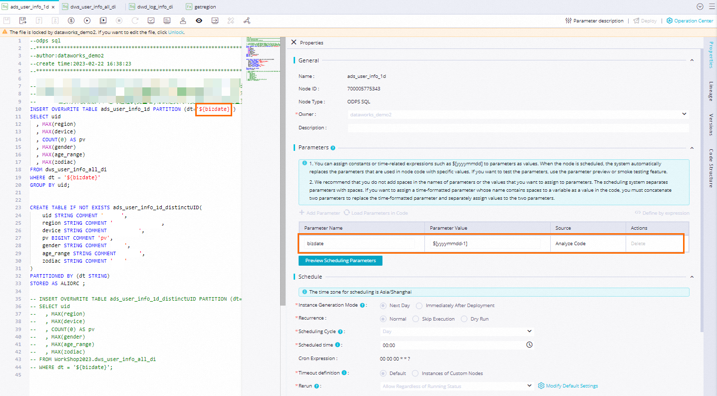Screen dimensions: 717x396
Task: Click the workflow graph toolbar icon
Action: [x=247, y=20]
